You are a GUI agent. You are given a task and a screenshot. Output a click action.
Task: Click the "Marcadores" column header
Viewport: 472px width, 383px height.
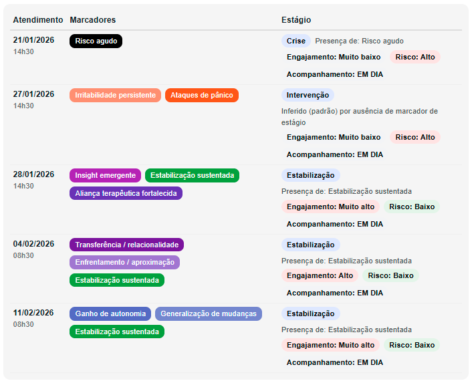93,21
